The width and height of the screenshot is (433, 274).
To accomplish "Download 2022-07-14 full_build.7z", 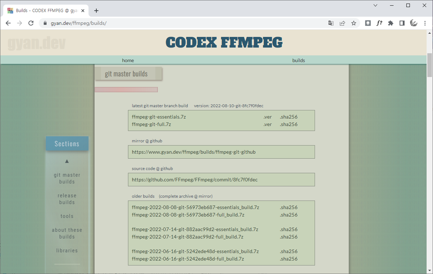I will [188, 237].
